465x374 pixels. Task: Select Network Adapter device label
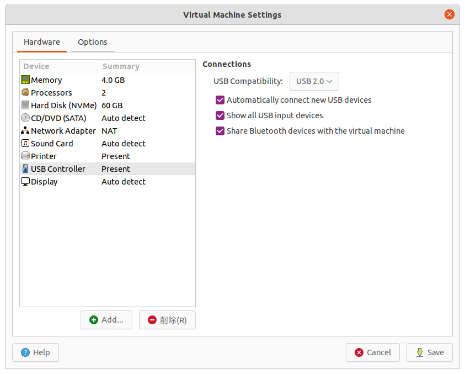point(63,131)
